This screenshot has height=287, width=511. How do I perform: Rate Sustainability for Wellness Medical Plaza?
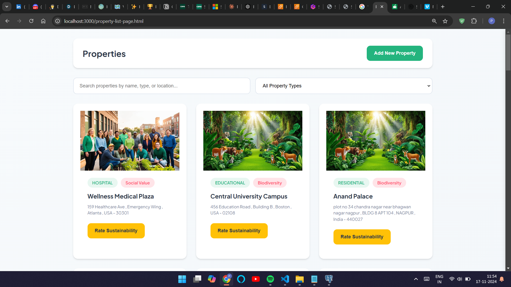click(116, 231)
